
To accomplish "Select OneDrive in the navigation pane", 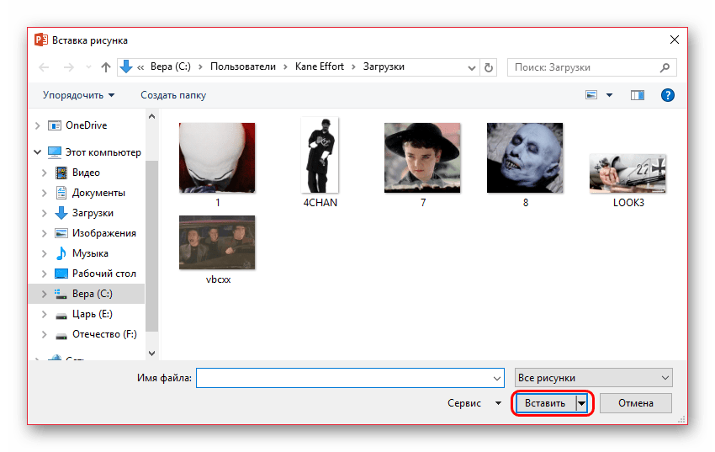I will pyautogui.click(x=87, y=125).
